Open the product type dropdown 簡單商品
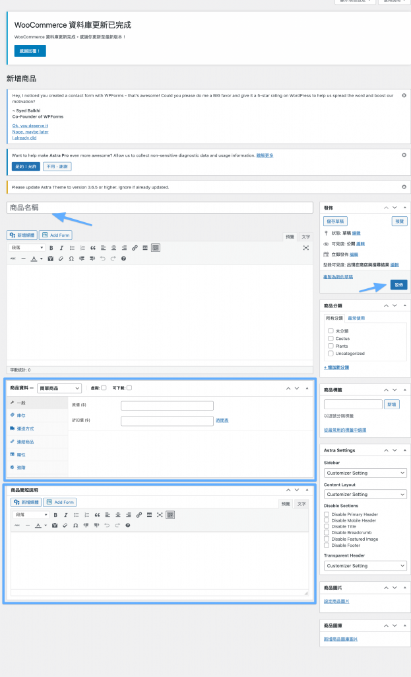The width and height of the screenshot is (411, 677). (59, 388)
